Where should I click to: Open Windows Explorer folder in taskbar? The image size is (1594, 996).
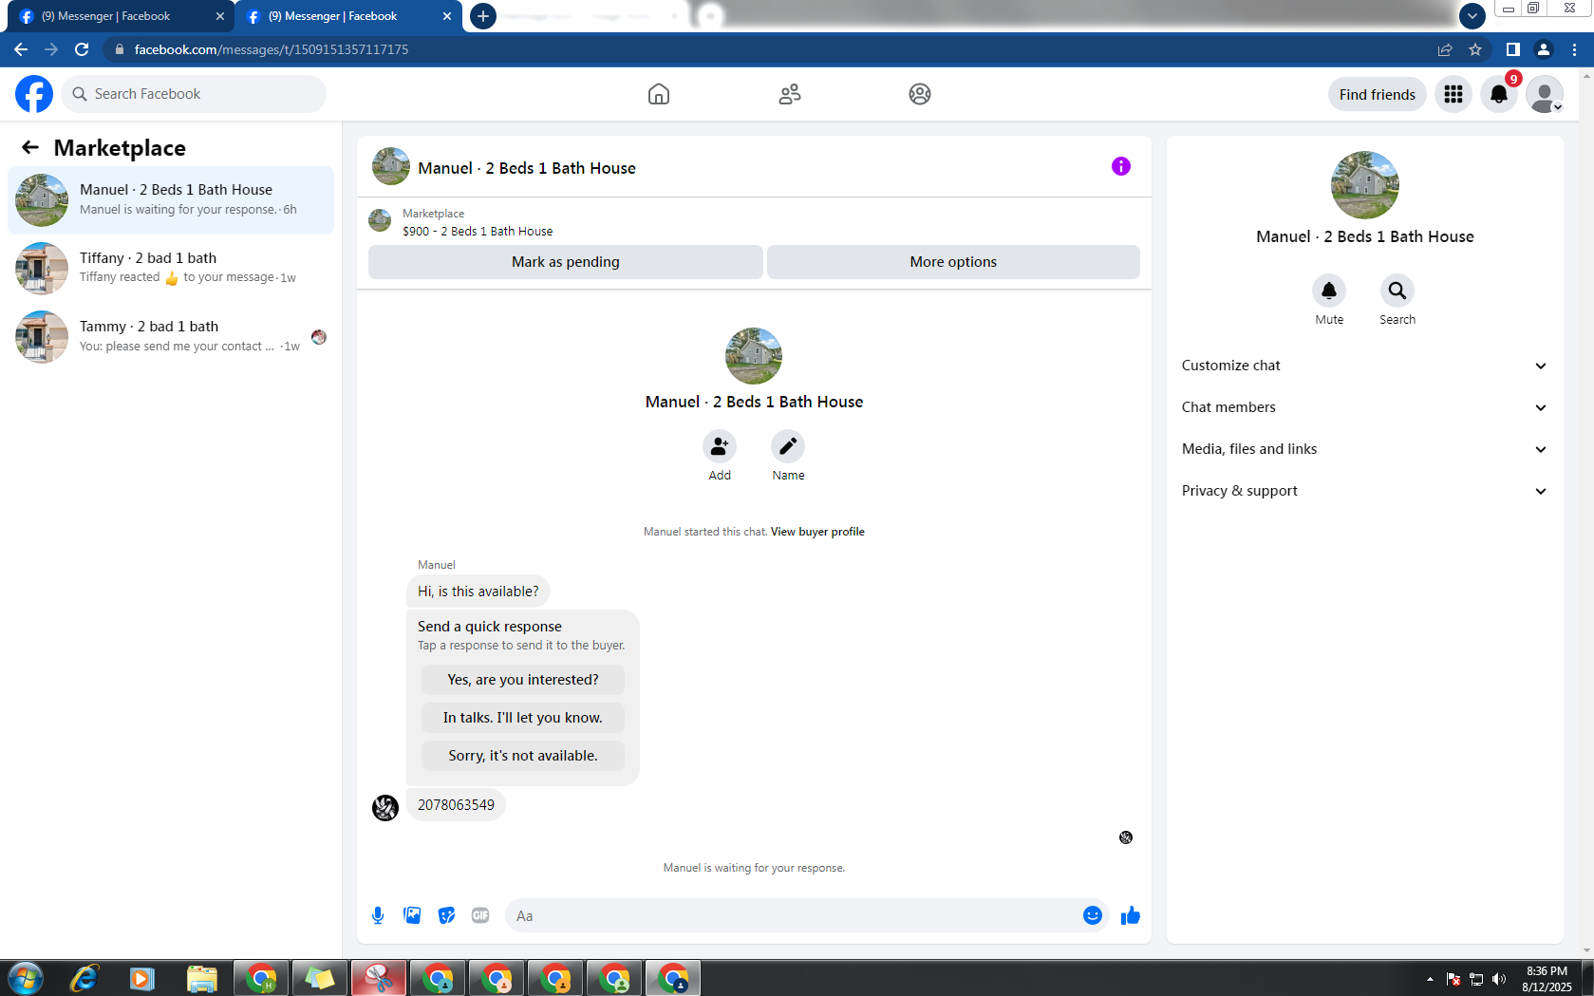202,978
